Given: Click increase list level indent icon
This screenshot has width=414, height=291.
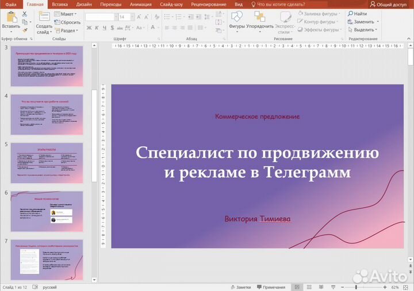Looking at the screenshot, I should tap(198, 17).
